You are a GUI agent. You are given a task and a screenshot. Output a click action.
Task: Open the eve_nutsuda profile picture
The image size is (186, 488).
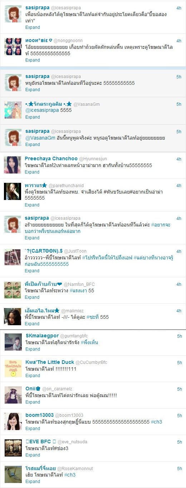coord(13,448)
